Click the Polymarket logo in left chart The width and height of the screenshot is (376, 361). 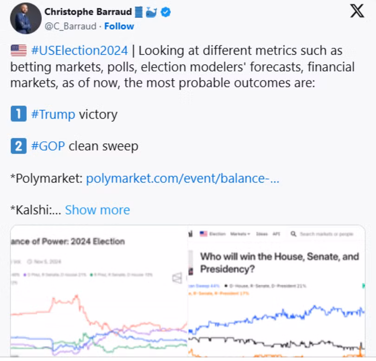coord(177,278)
